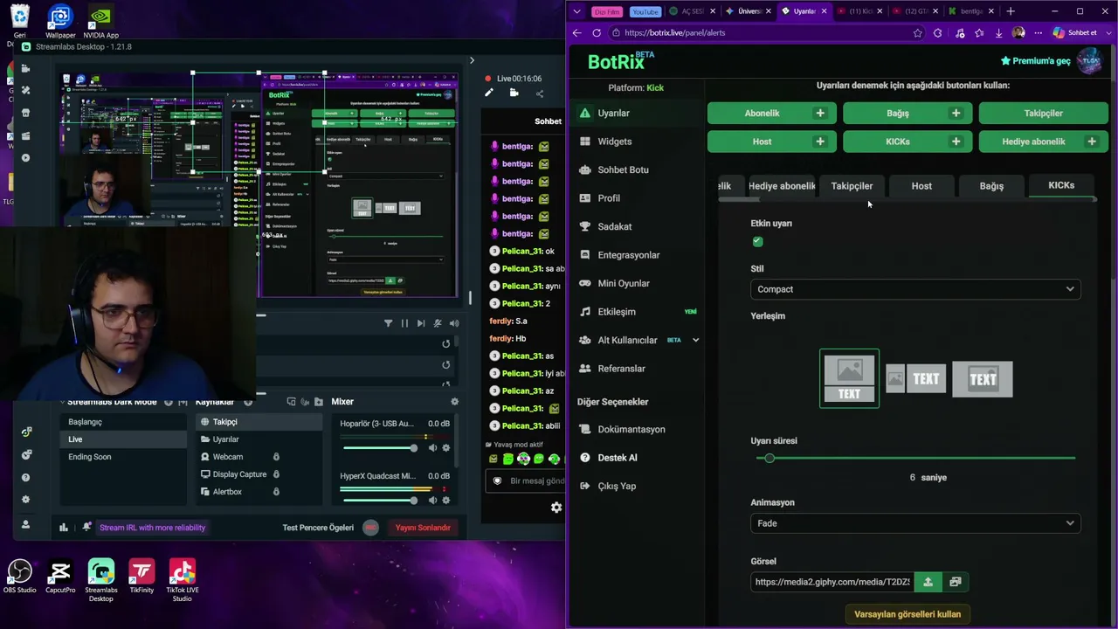
Task: Open the browser tab search chevron
Action: pyautogui.click(x=576, y=11)
